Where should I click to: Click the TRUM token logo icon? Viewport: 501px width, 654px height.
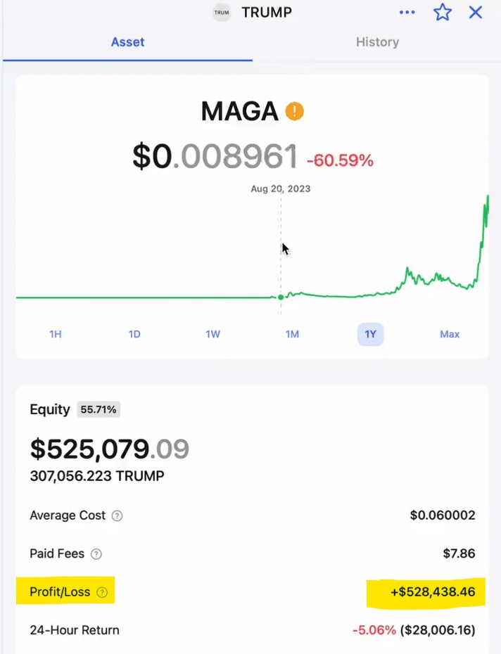point(222,13)
